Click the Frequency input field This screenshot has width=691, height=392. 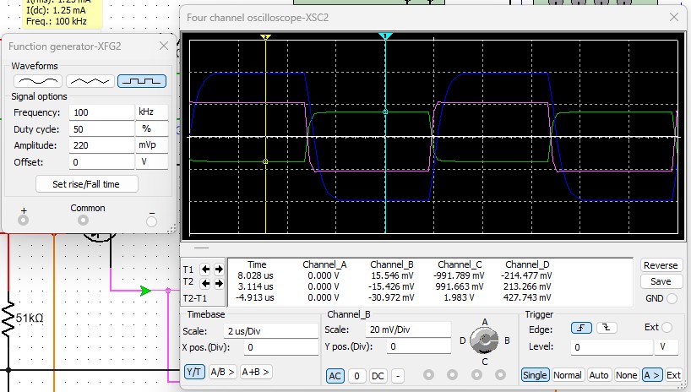click(101, 112)
